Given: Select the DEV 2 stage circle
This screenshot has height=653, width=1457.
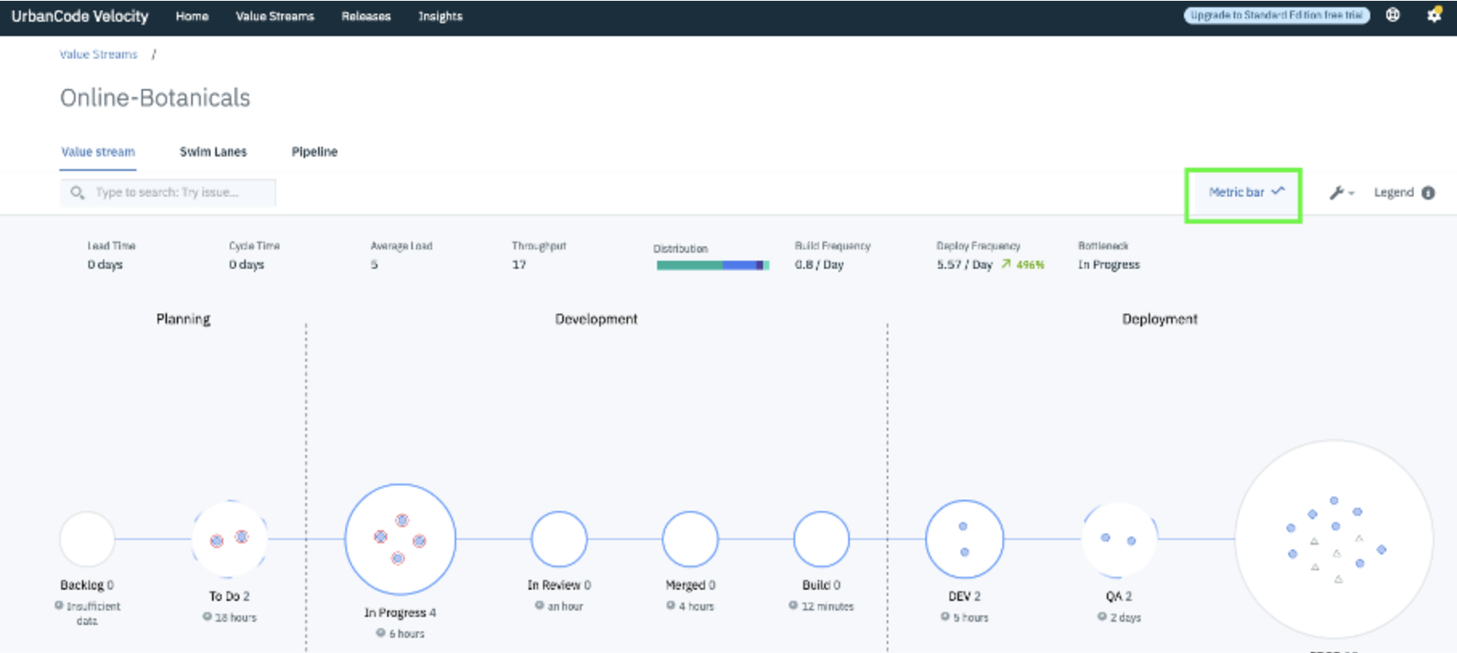Looking at the screenshot, I should point(965,539).
